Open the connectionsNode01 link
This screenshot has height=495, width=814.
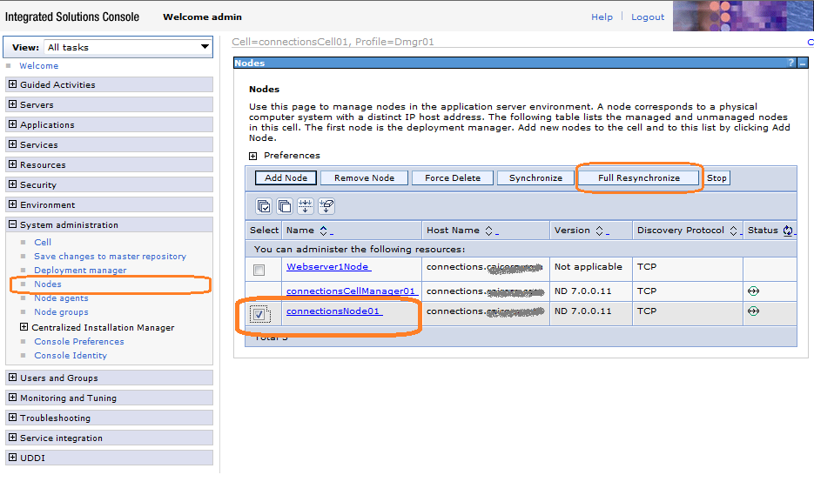pyautogui.click(x=333, y=311)
